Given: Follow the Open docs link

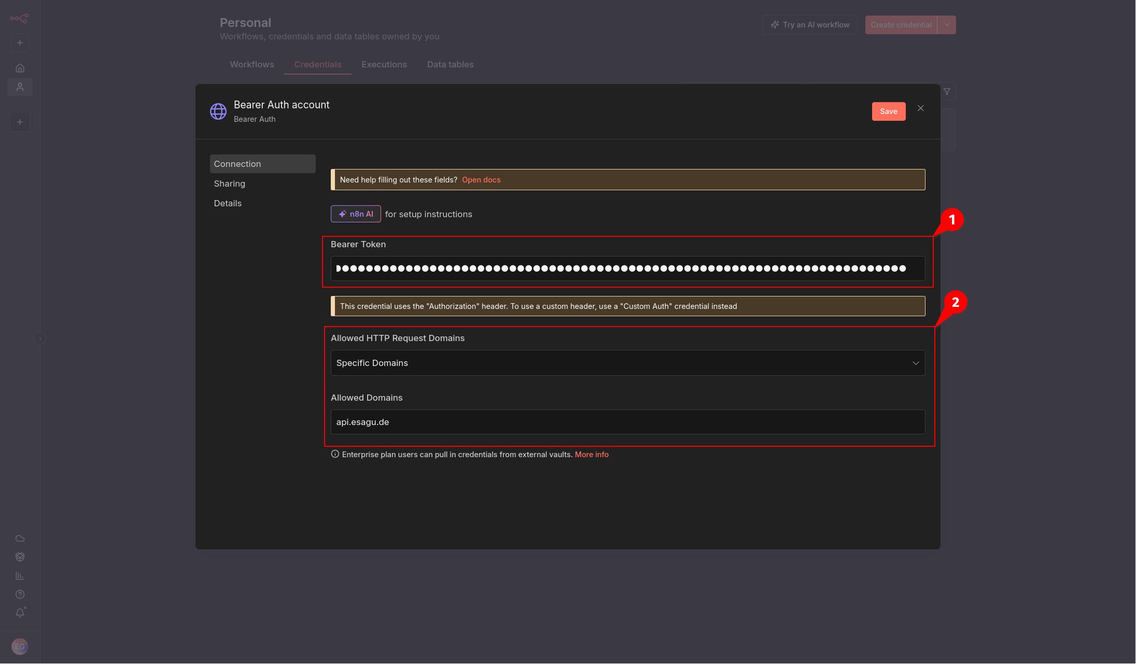Looking at the screenshot, I should [481, 180].
